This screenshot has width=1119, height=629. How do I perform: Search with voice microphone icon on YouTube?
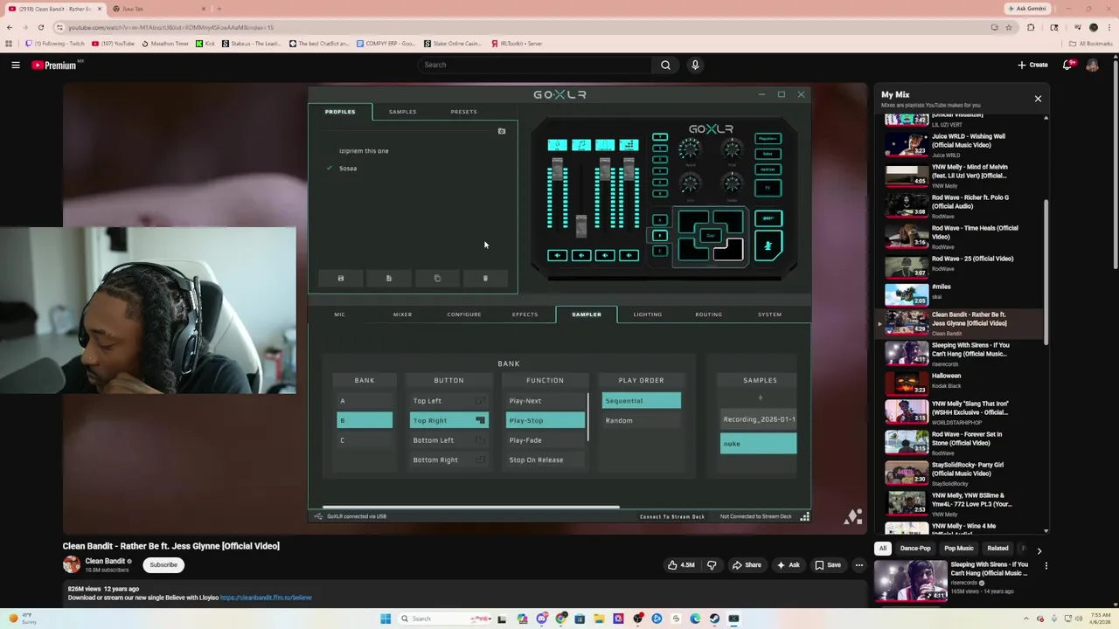pyautogui.click(x=695, y=65)
